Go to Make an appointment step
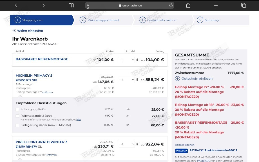The image size is (259, 162). (103, 20)
